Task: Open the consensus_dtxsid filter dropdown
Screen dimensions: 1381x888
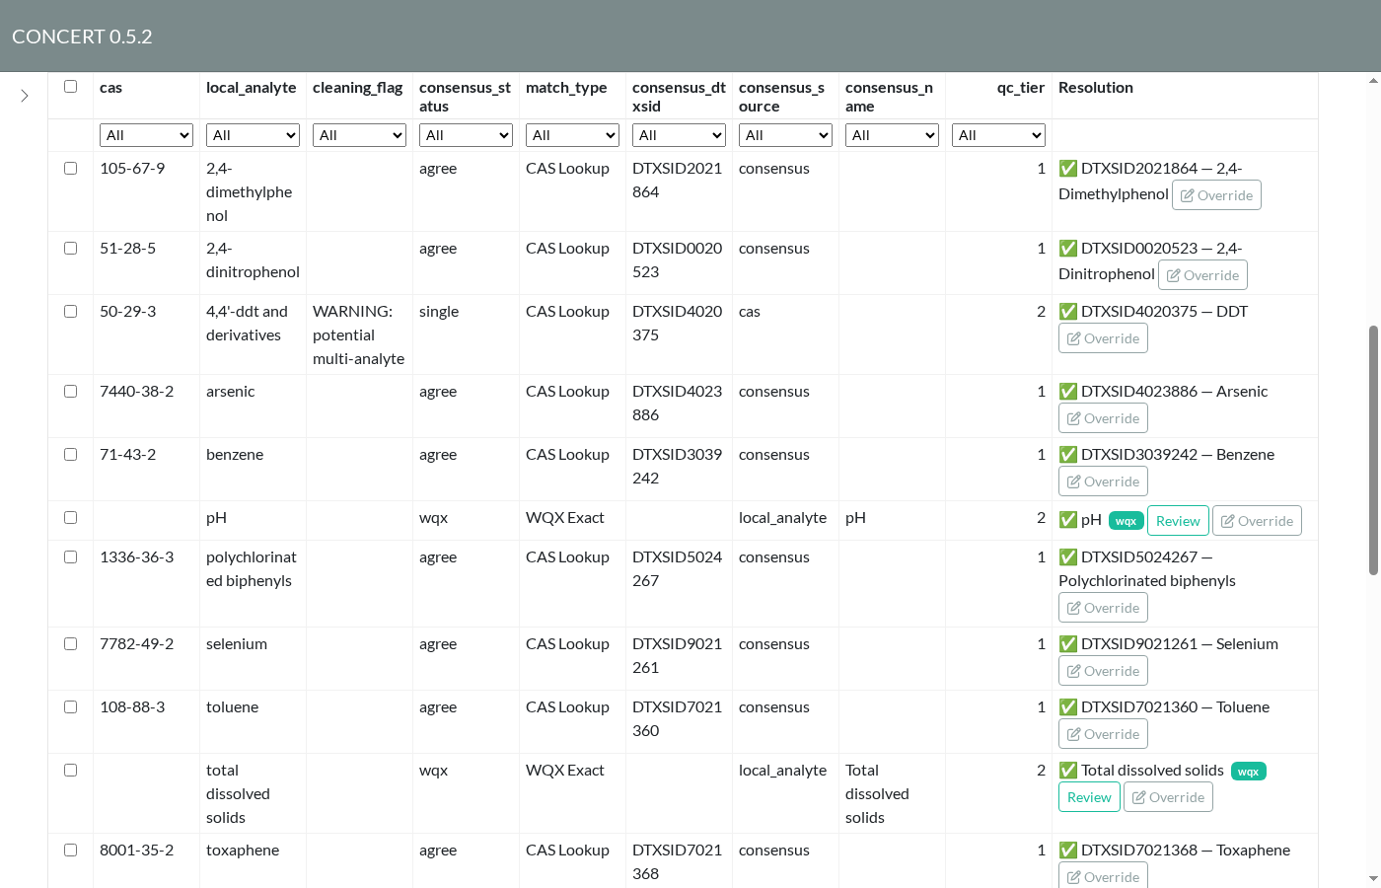Action: 679,135
